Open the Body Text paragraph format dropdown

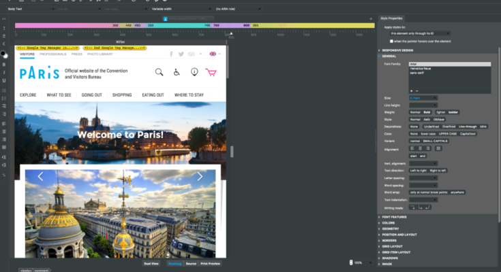pyautogui.click(x=31, y=9)
